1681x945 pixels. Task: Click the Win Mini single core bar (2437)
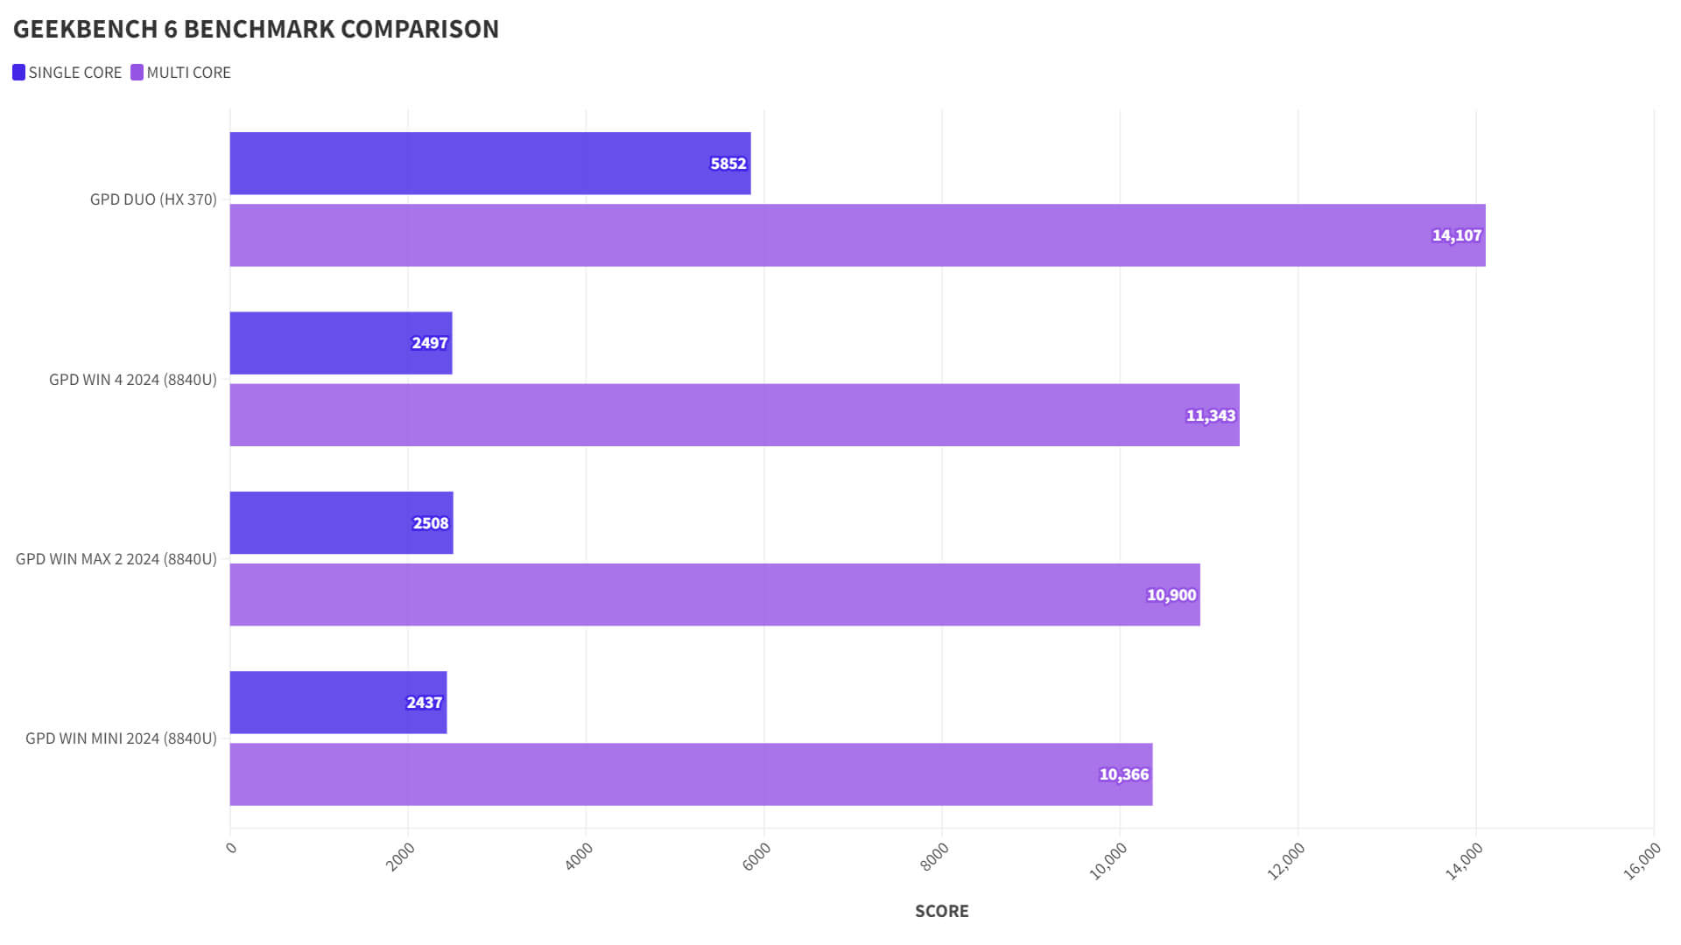(338, 703)
